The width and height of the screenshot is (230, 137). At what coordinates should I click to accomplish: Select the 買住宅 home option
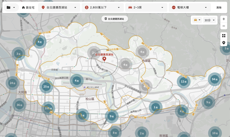pos(28,7)
